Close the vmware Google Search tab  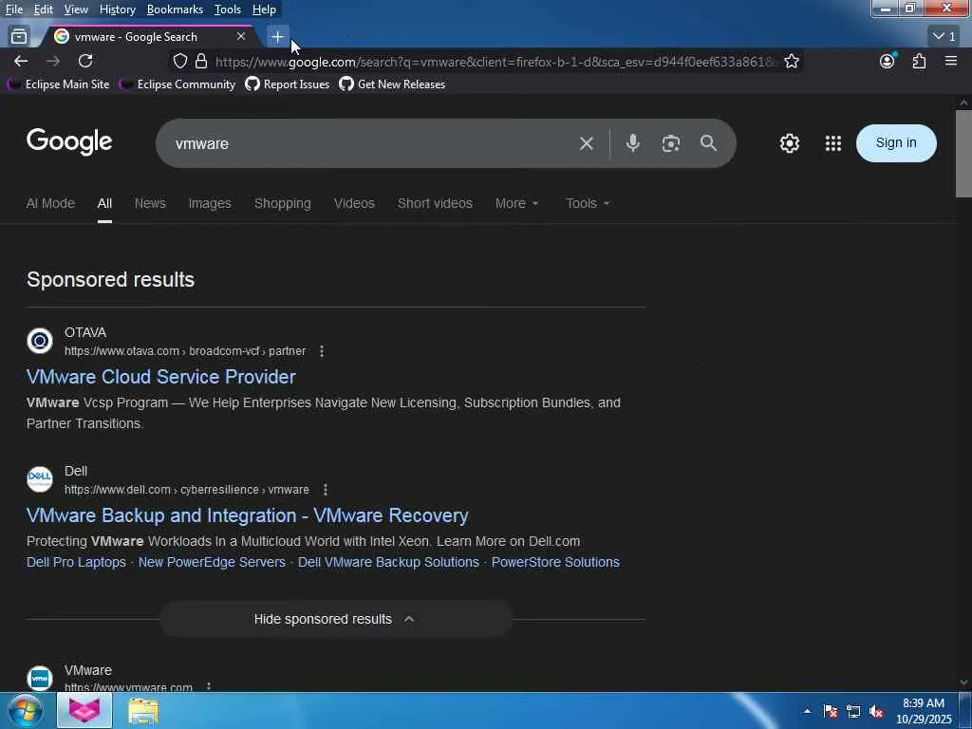(241, 37)
